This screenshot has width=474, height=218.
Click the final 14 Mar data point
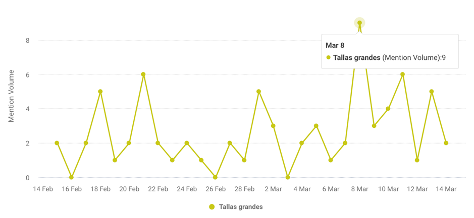(446, 143)
